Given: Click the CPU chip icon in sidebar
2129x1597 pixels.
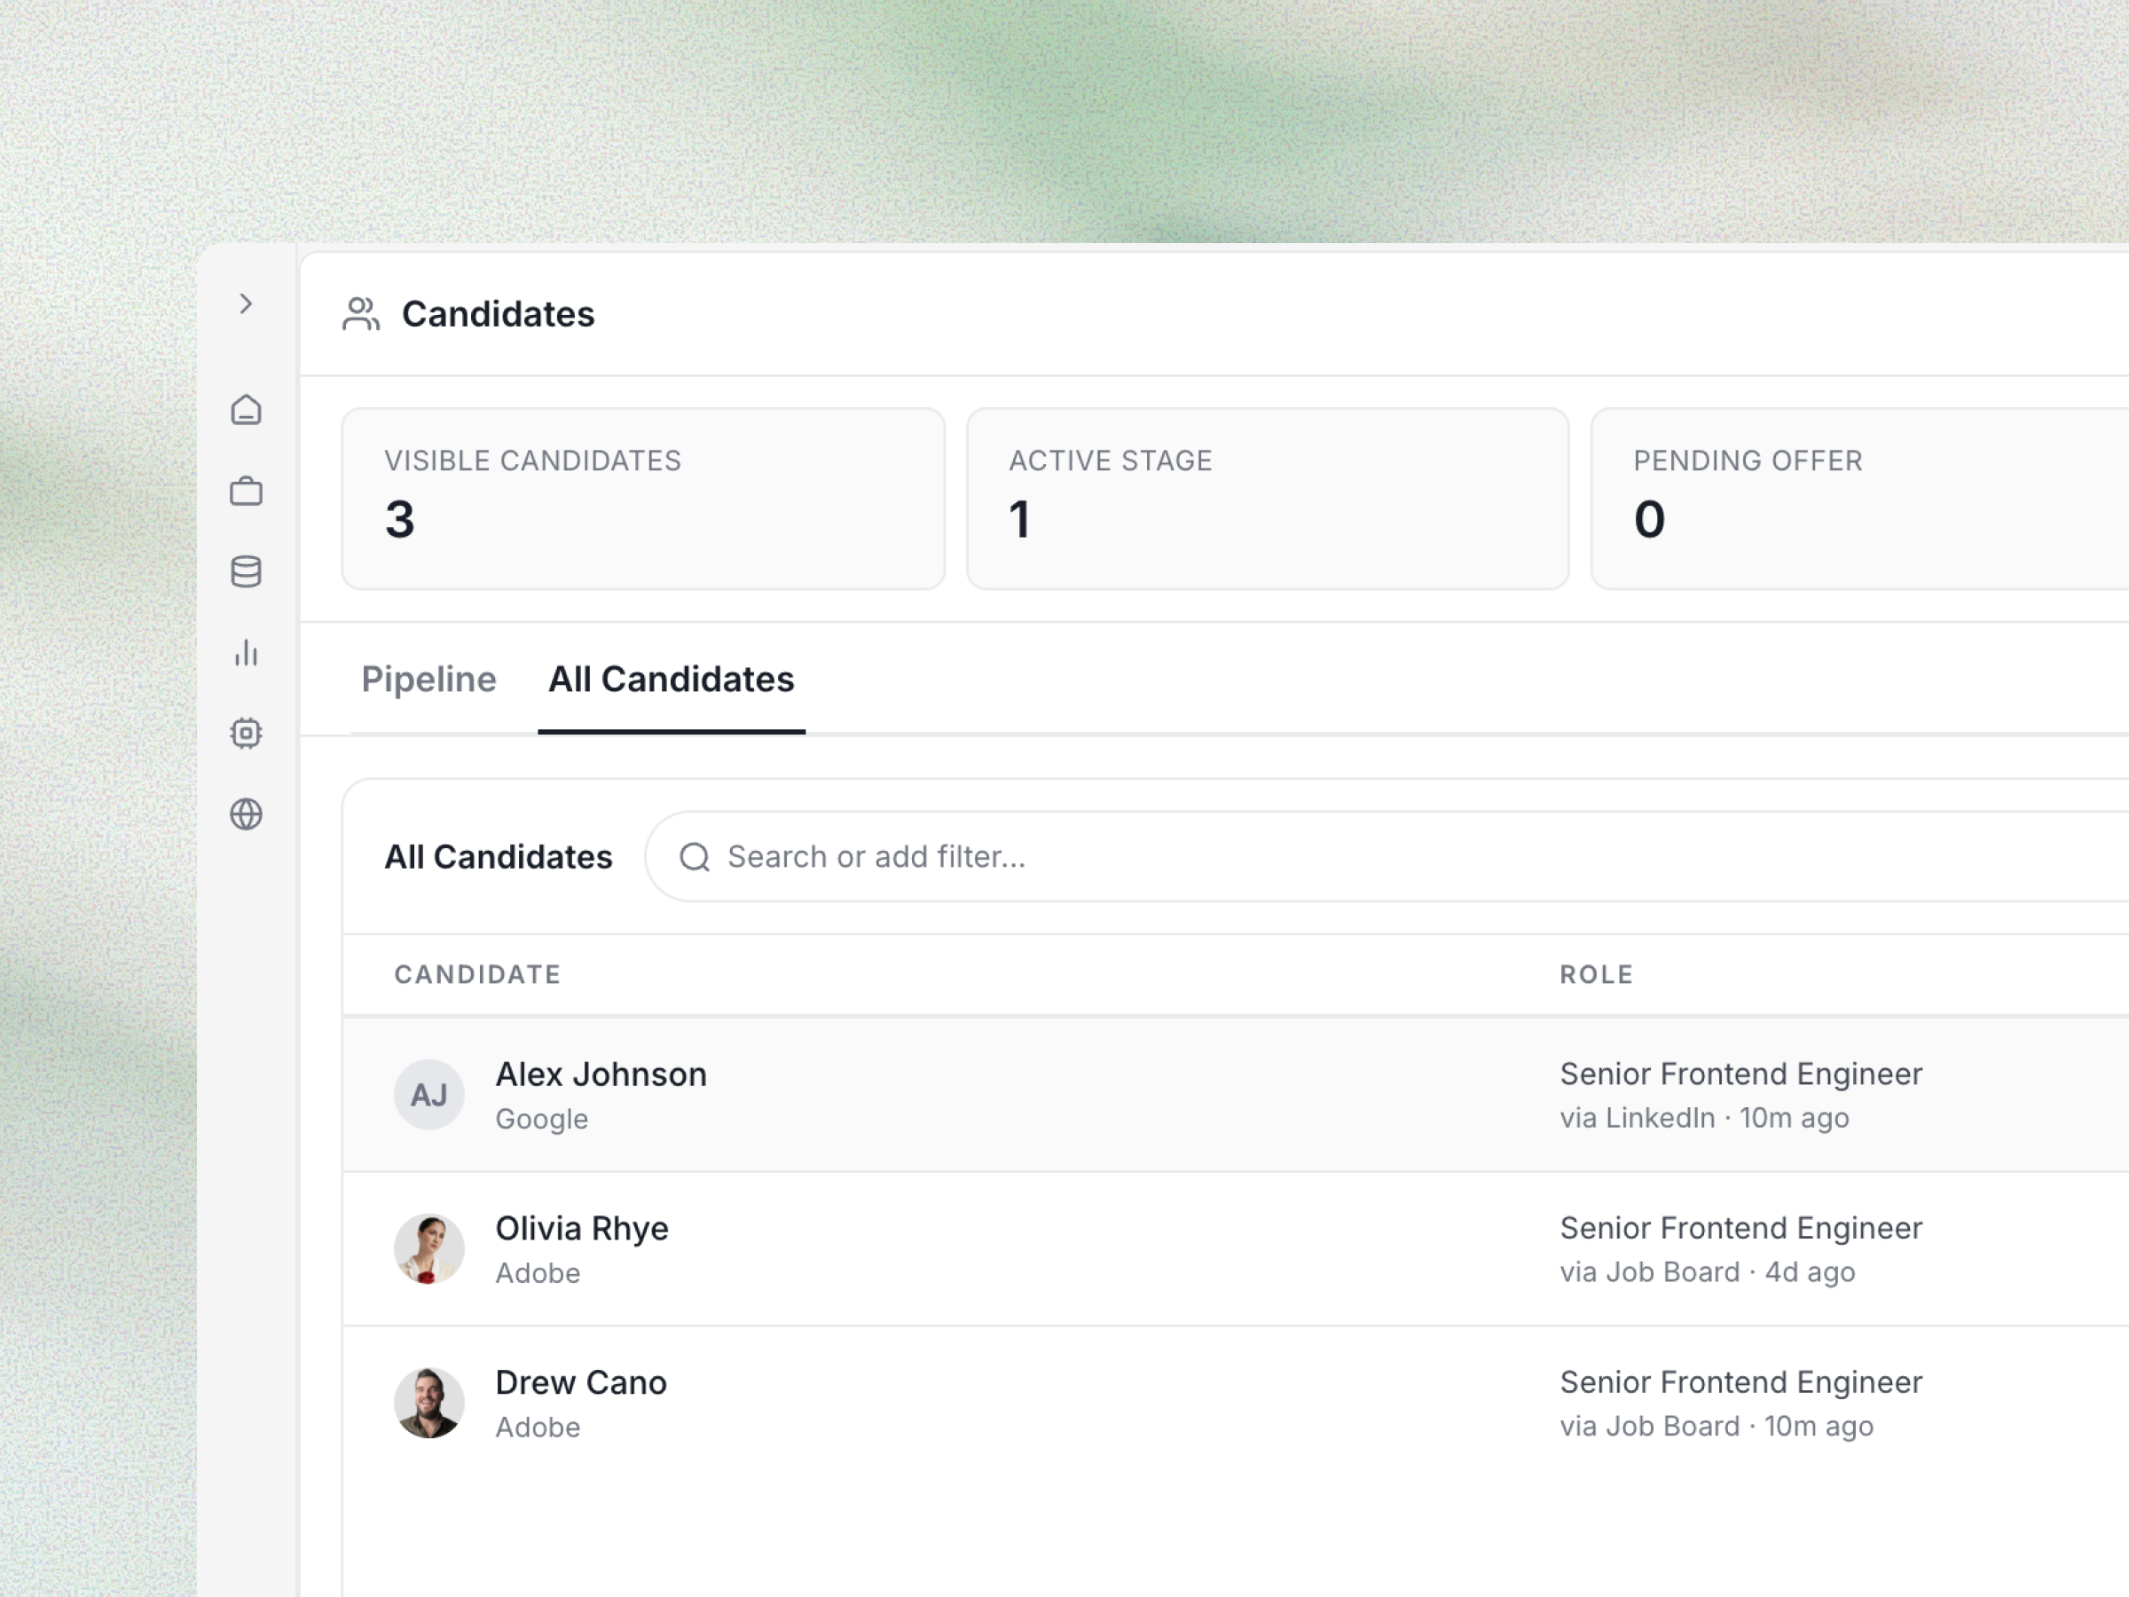Looking at the screenshot, I should (247, 732).
